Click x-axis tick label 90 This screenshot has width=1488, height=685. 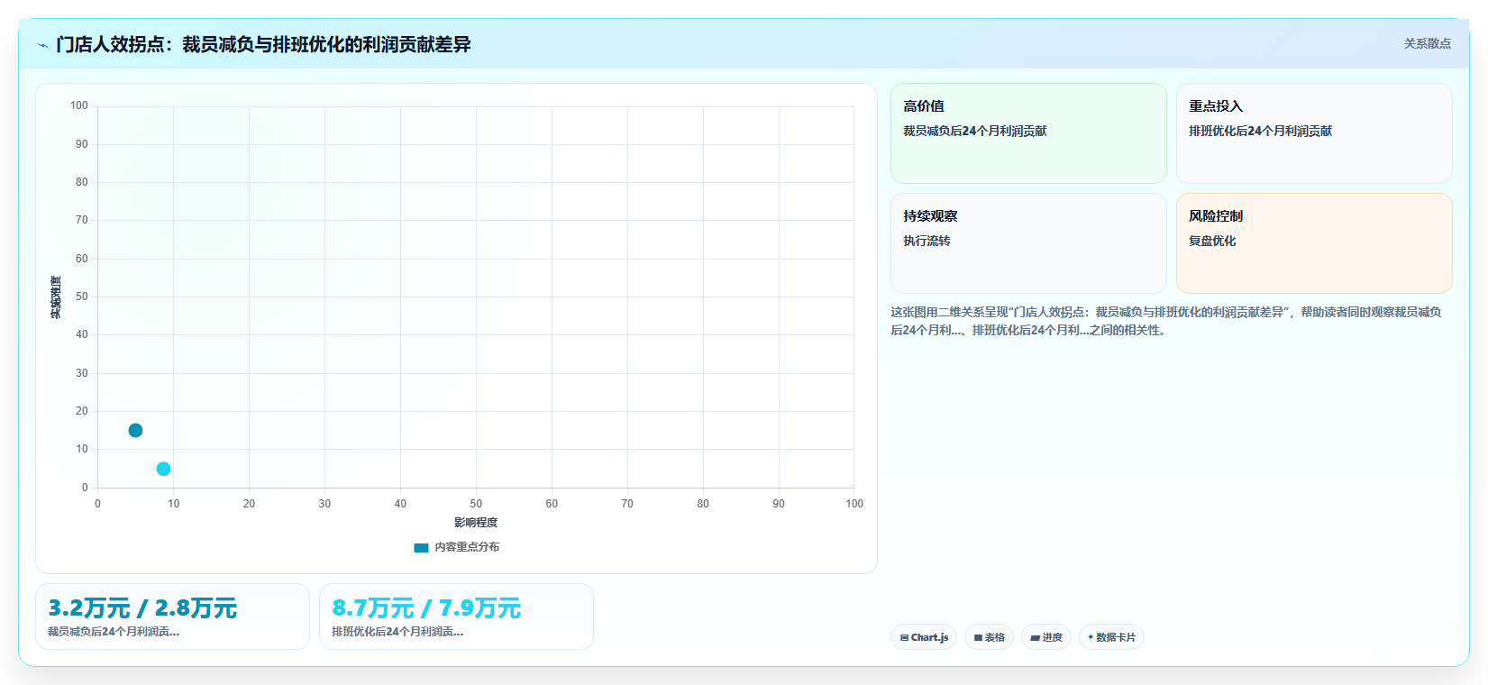(x=779, y=504)
